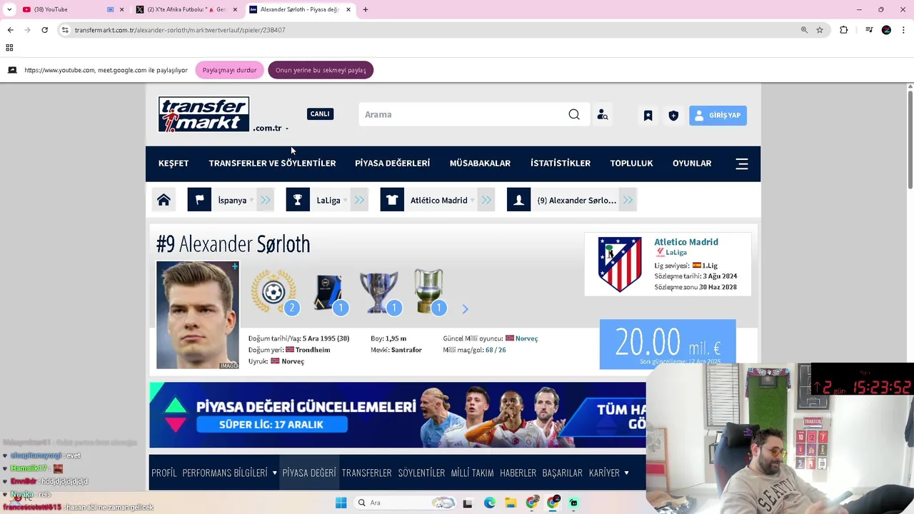Image resolution: width=914 pixels, height=514 pixels.
Task: Open the TOPLULUK menu
Action: click(631, 163)
